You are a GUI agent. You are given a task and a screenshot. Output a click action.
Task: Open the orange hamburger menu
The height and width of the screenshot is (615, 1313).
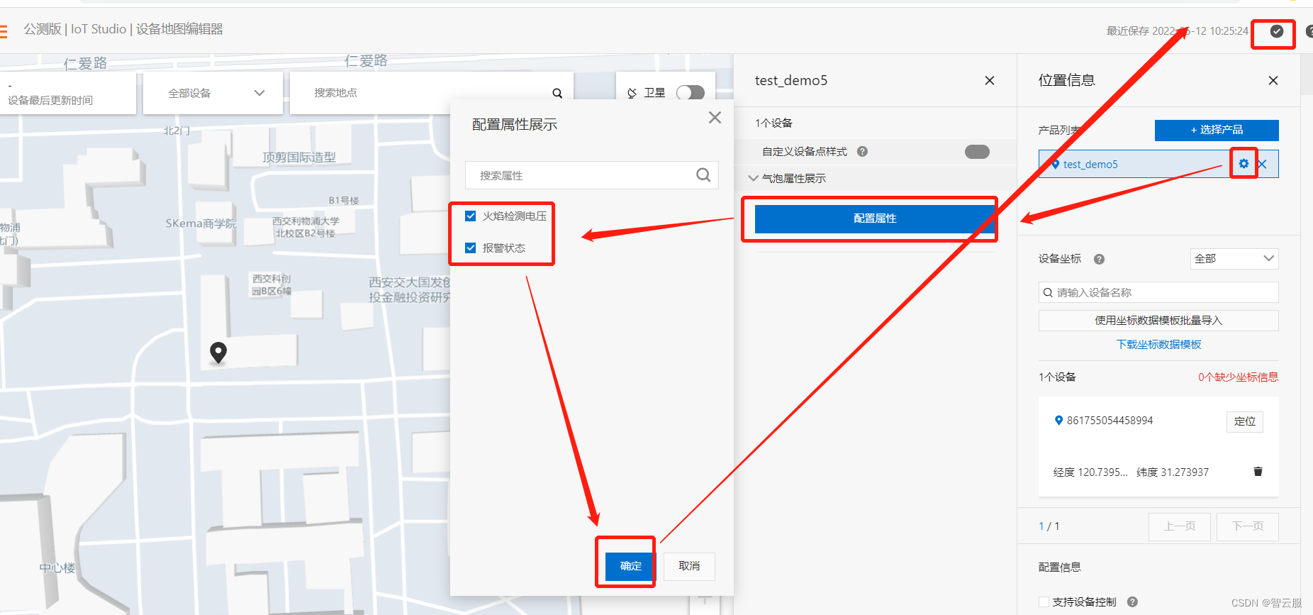click(x=3, y=31)
